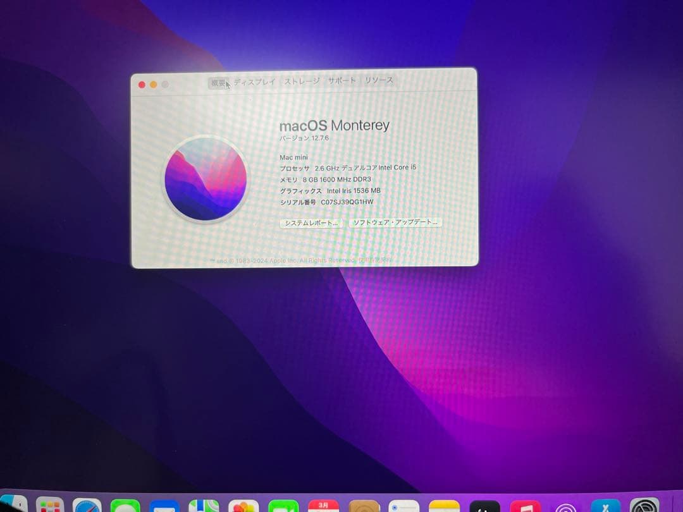Screen dimensions: 683x512
Task: Show the リソース tab
Action: click(x=379, y=80)
